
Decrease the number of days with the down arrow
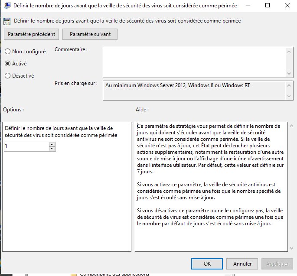[52, 149]
